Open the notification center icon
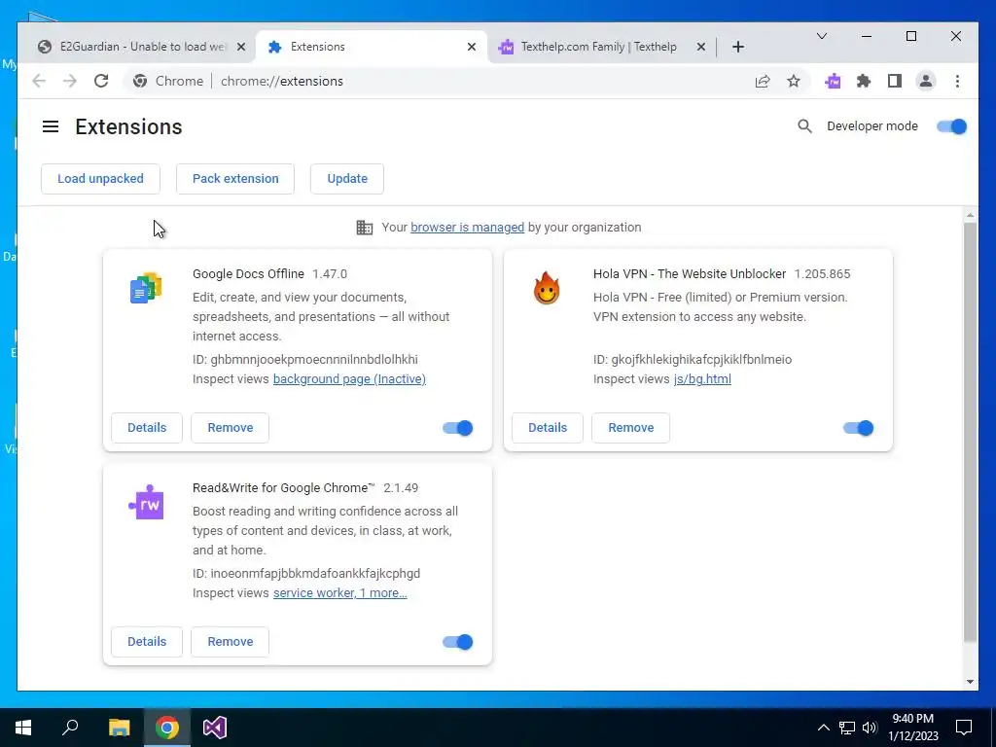This screenshot has width=996, height=747. (x=964, y=728)
